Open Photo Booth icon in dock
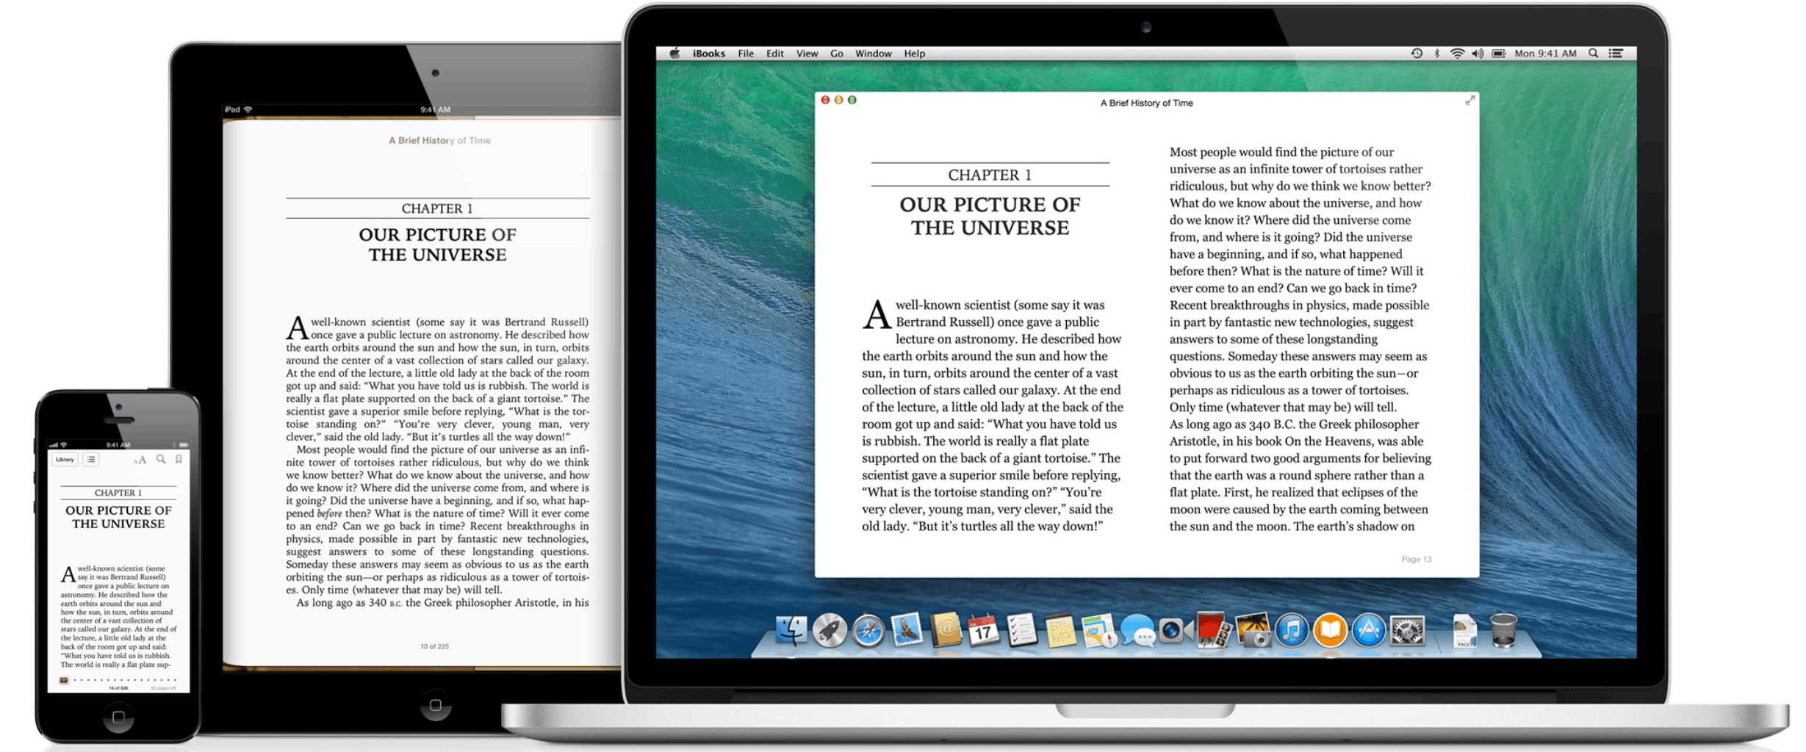Screen dimensions: 1806x752 click(1213, 631)
